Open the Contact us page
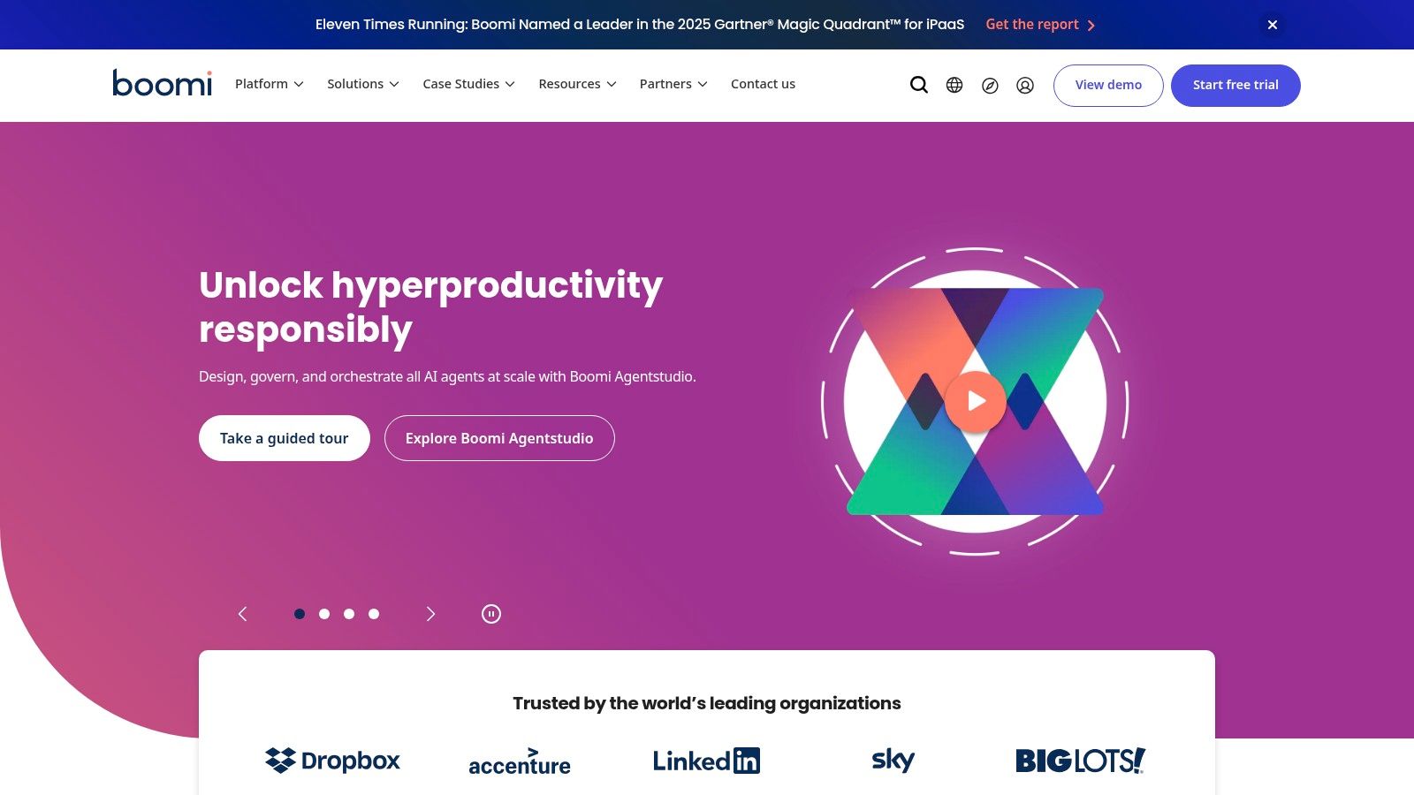This screenshot has height=795, width=1414. click(x=763, y=84)
